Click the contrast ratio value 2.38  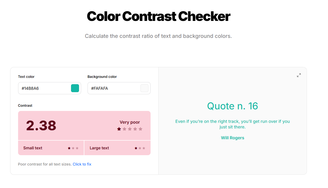[x=41, y=126]
